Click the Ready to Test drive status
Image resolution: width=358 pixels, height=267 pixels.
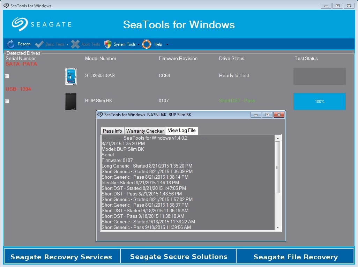(x=234, y=75)
